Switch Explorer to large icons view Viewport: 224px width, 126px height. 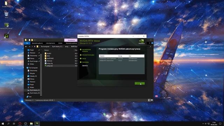[152, 100]
